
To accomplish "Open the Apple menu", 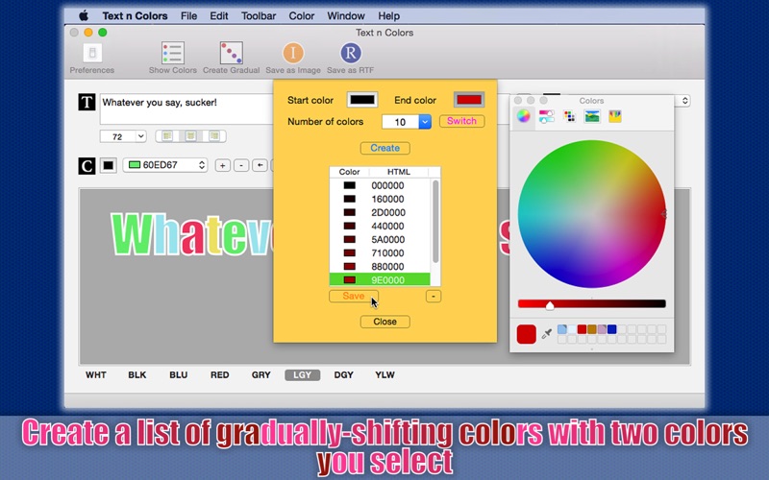I will (x=84, y=15).
